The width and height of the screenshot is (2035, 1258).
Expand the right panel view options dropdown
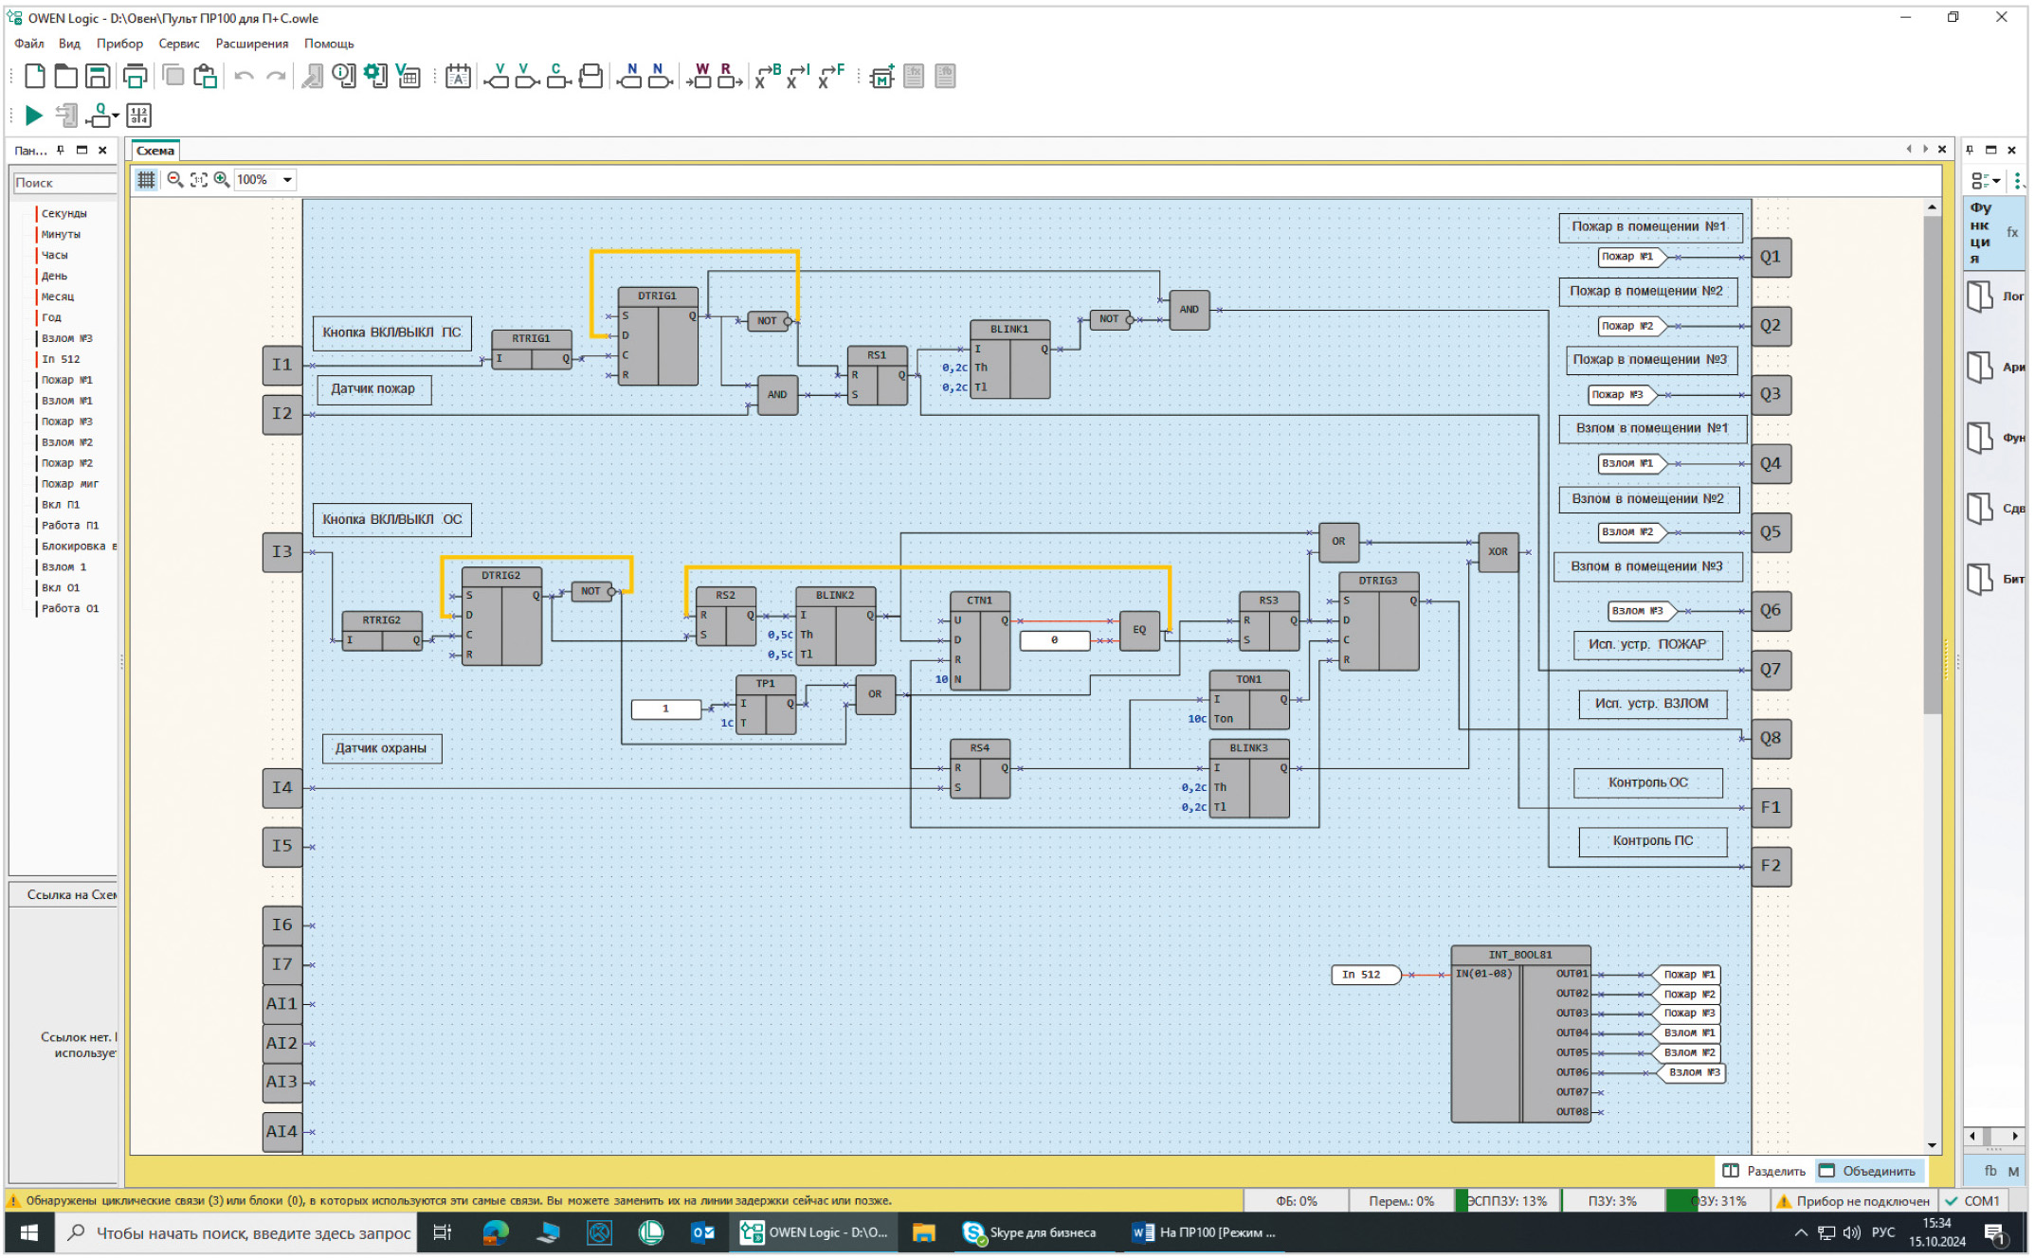(x=1997, y=180)
